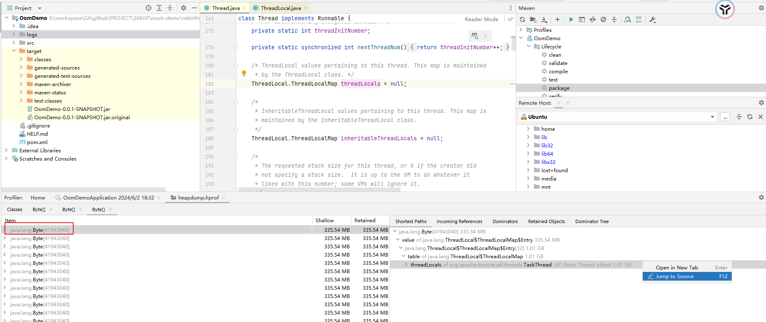The height and width of the screenshot is (322, 766).
Task: Open Project panel gear settings
Action: coord(184,8)
